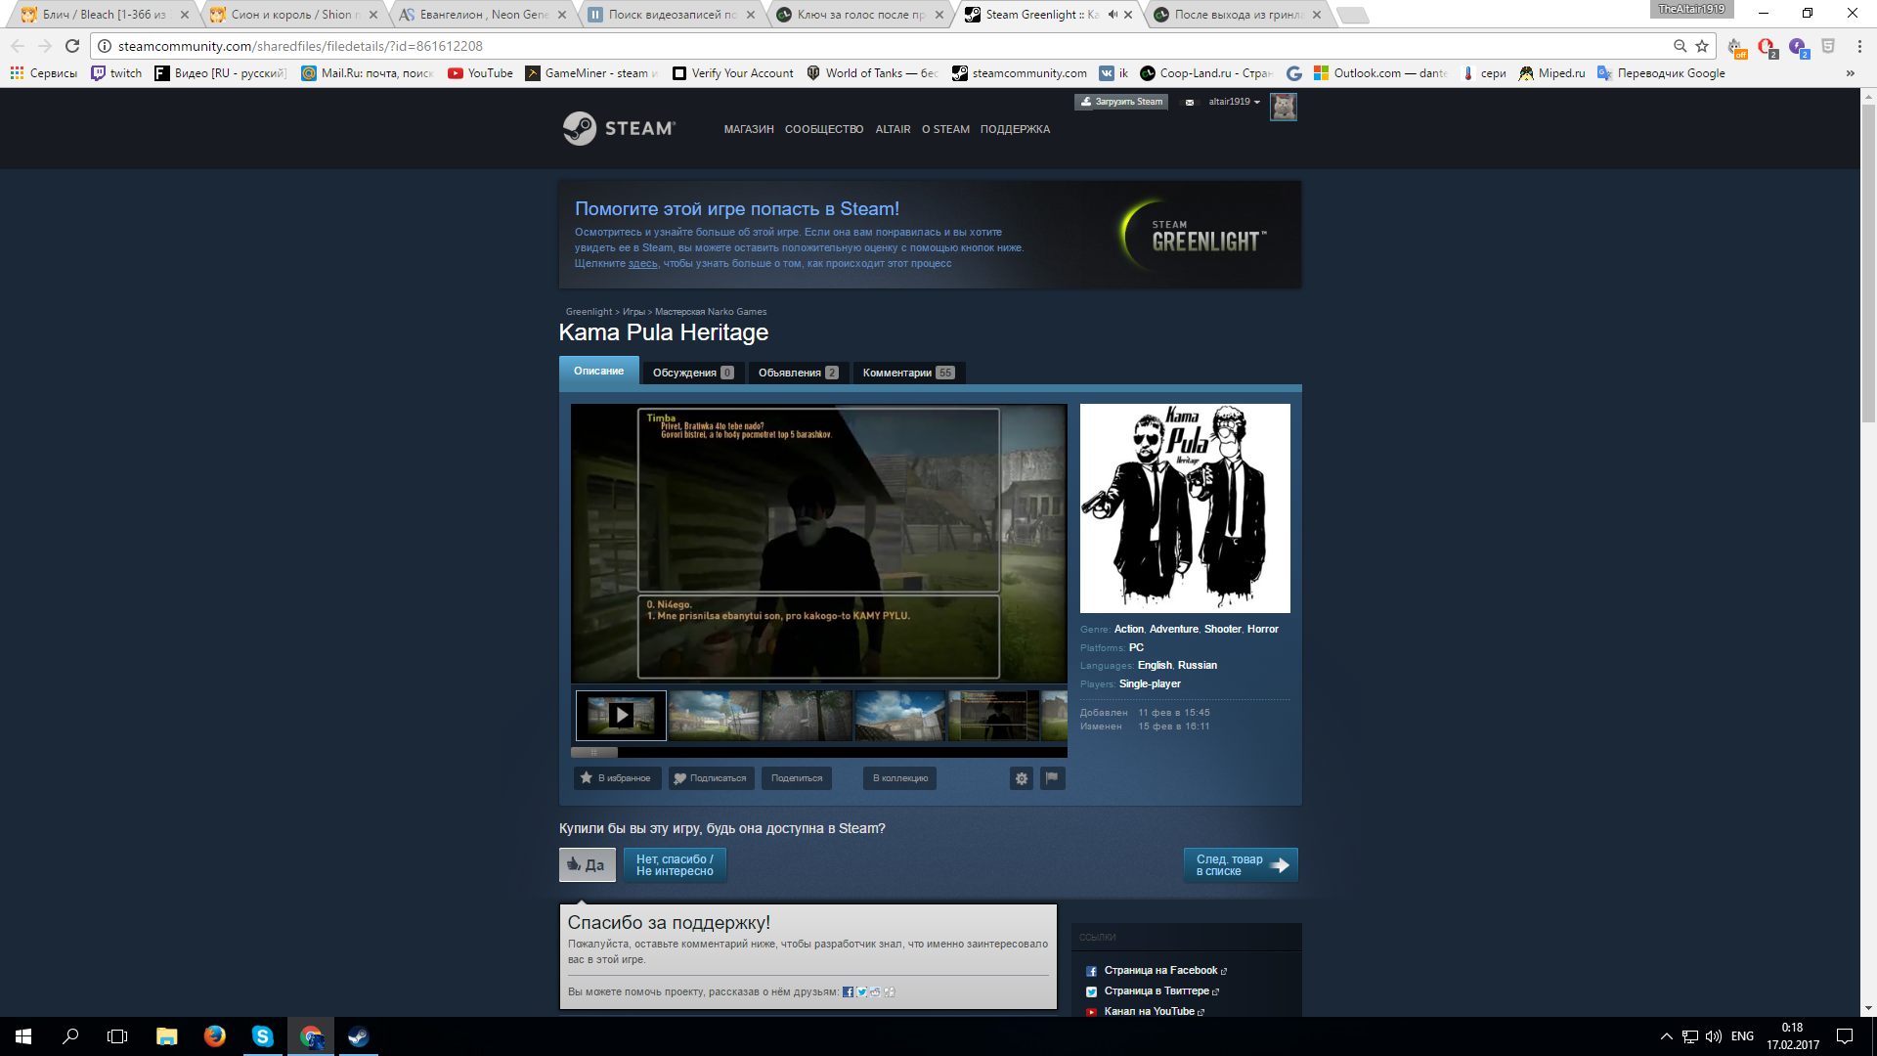Bookmark this page with the star icon

[1702, 46]
